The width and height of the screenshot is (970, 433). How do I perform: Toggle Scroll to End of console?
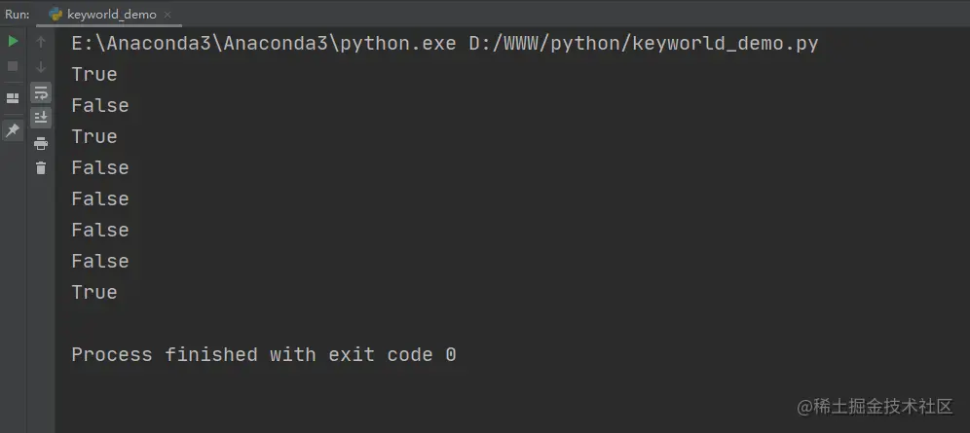point(41,118)
